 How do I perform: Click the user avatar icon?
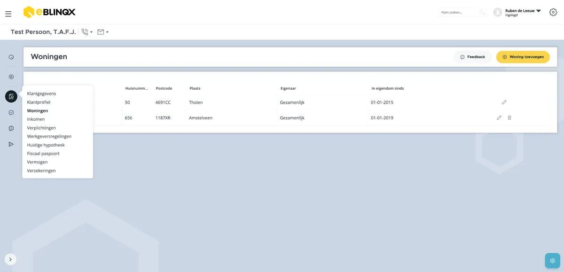pyautogui.click(x=498, y=12)
